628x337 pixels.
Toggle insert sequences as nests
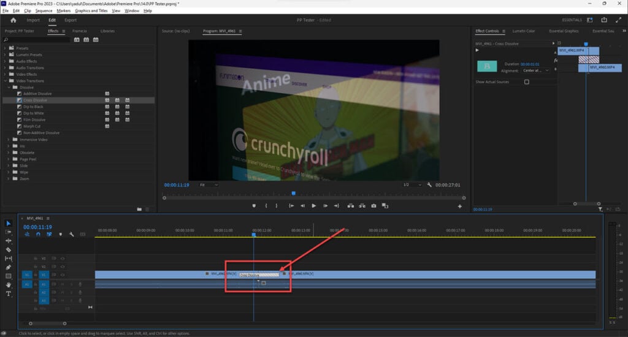(x=27, y=235)
